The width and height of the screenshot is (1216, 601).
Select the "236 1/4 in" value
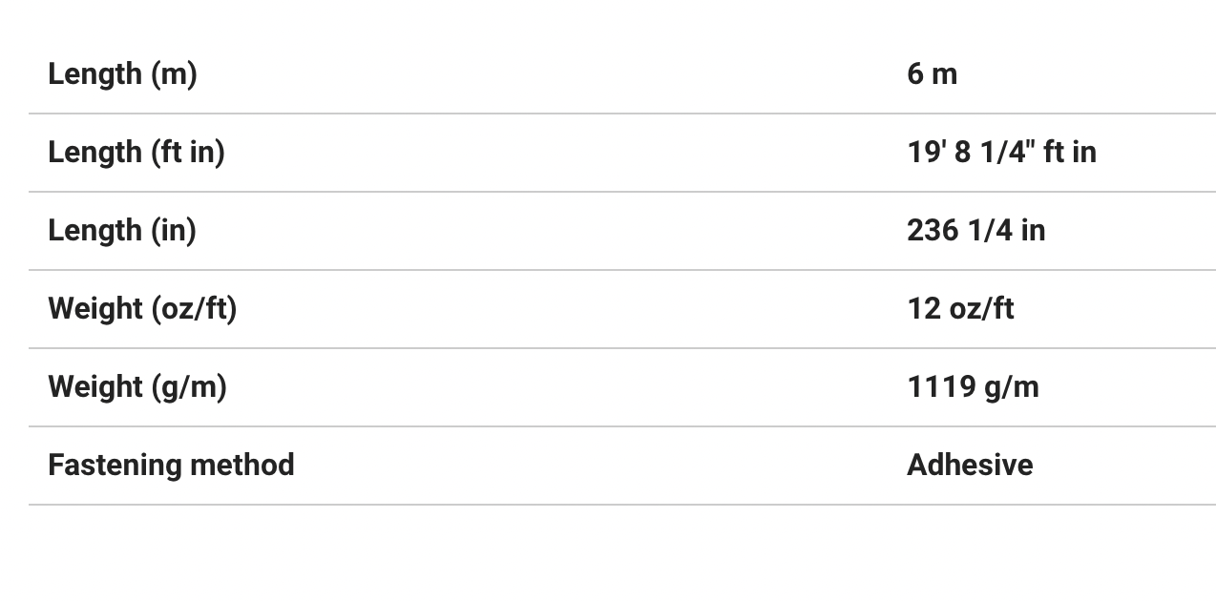pos(975,230)
